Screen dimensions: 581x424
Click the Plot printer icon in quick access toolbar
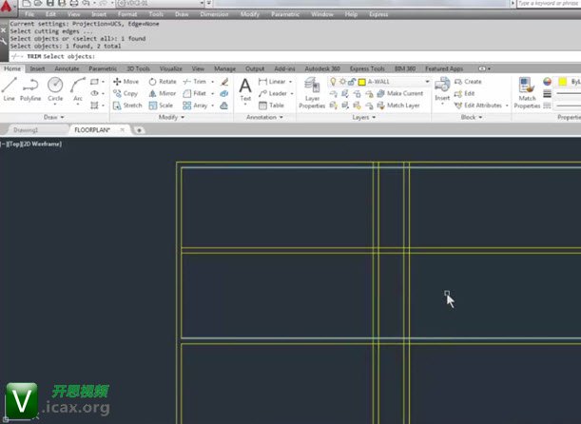click(74, 4)
